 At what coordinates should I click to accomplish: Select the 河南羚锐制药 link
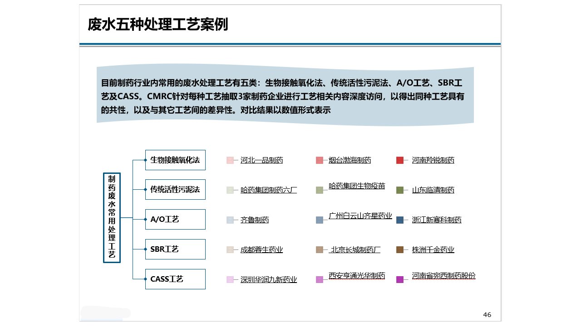click(x=433, y=160)
